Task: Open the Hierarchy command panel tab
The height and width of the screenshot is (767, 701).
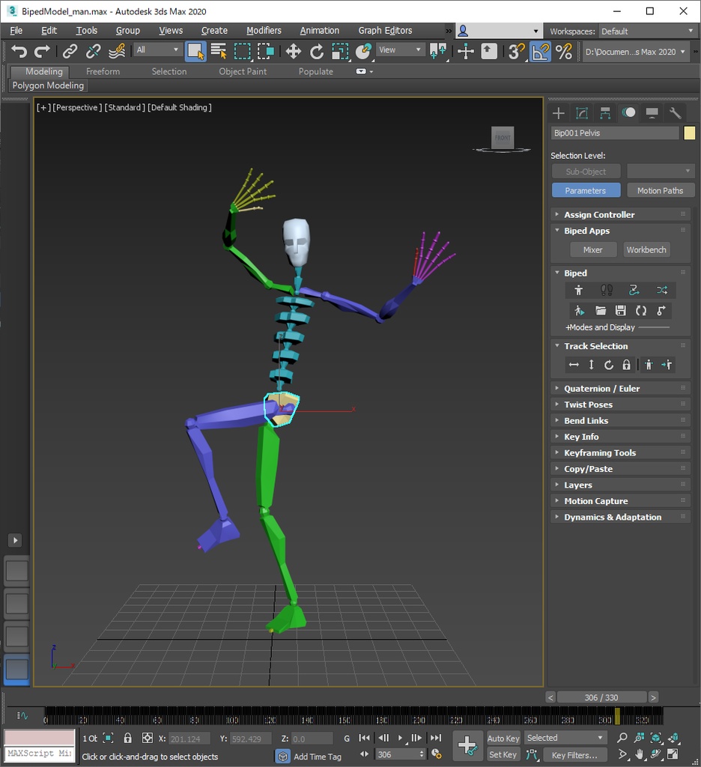Action: tap(605, 113)
